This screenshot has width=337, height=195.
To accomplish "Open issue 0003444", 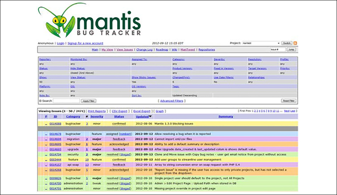I will [55, 160].
